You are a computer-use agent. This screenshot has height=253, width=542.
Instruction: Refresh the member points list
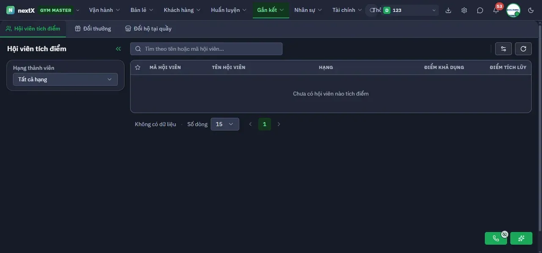click(523, 49)
